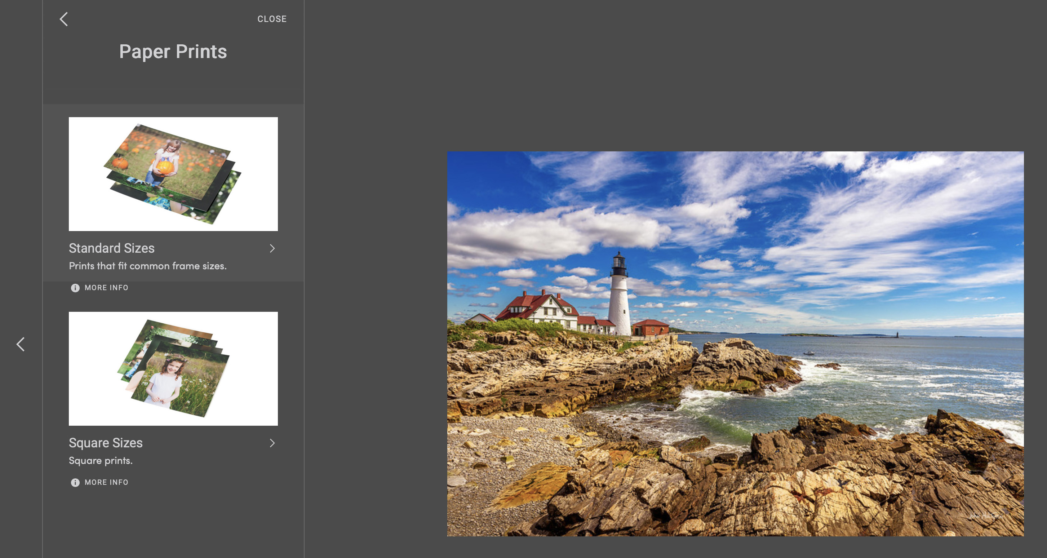
Task: Click 'Prints that fit common frame sizes' description
Action: (147, 266)
